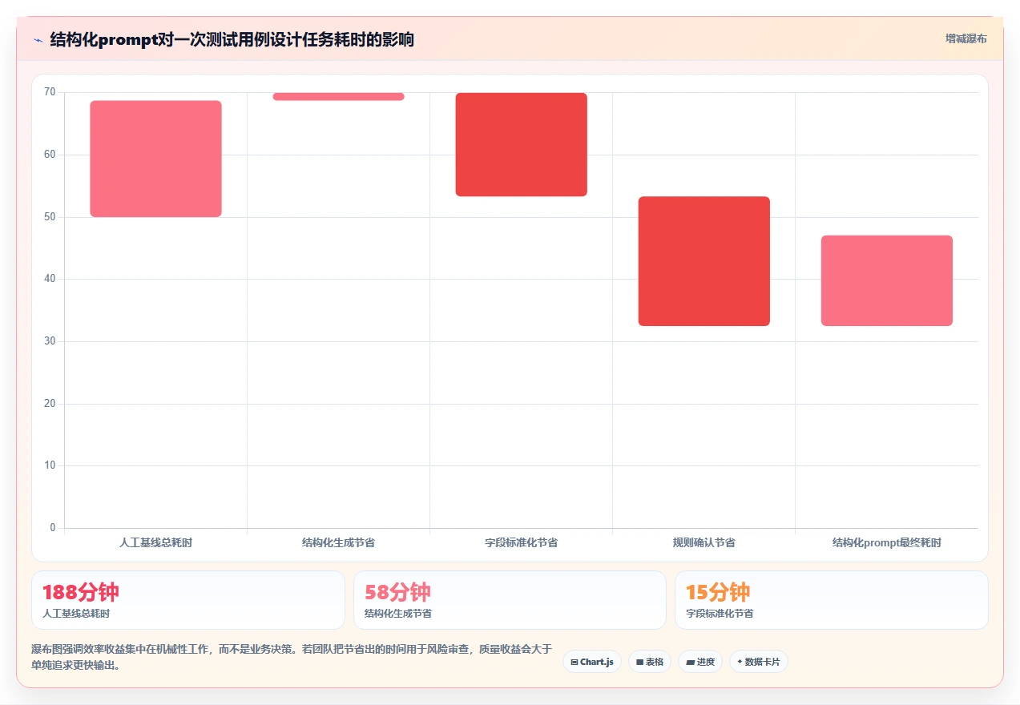
Task: Click the 人工基线总耗时 waterfall bar
Action: 155,159
